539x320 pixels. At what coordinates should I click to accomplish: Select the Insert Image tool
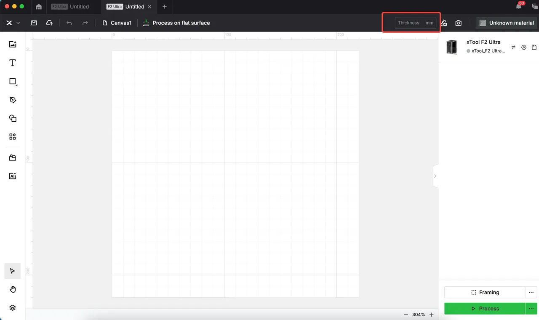pyautogui.click(x=13, y=44)
